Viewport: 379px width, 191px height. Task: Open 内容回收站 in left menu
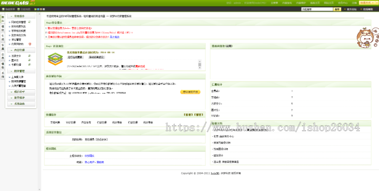(x=17, y=44)
